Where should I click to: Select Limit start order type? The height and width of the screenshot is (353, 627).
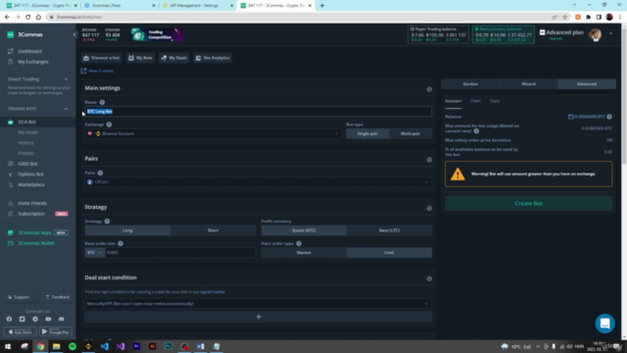tap(389, 253)
